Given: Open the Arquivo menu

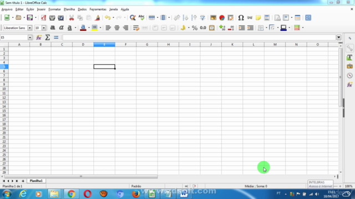Looking at the screenshot, I should pos(7,9).
